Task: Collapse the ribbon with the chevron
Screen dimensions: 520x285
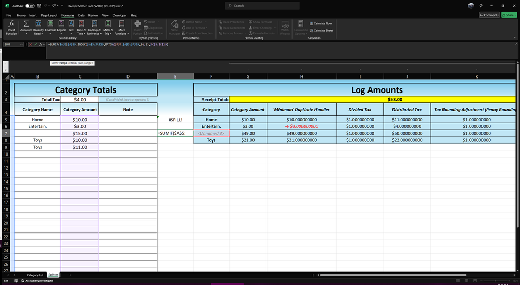Action: (515, 38)
